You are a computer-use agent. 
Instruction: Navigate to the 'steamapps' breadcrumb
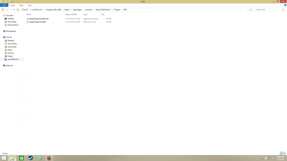77,10
